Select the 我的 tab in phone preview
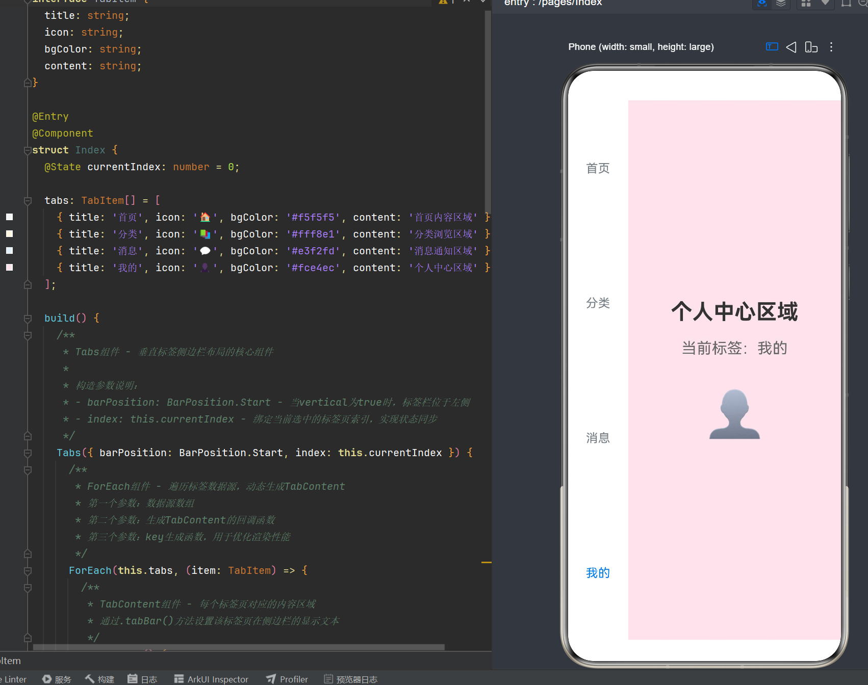The image size is (868, 685). [598, 573]
